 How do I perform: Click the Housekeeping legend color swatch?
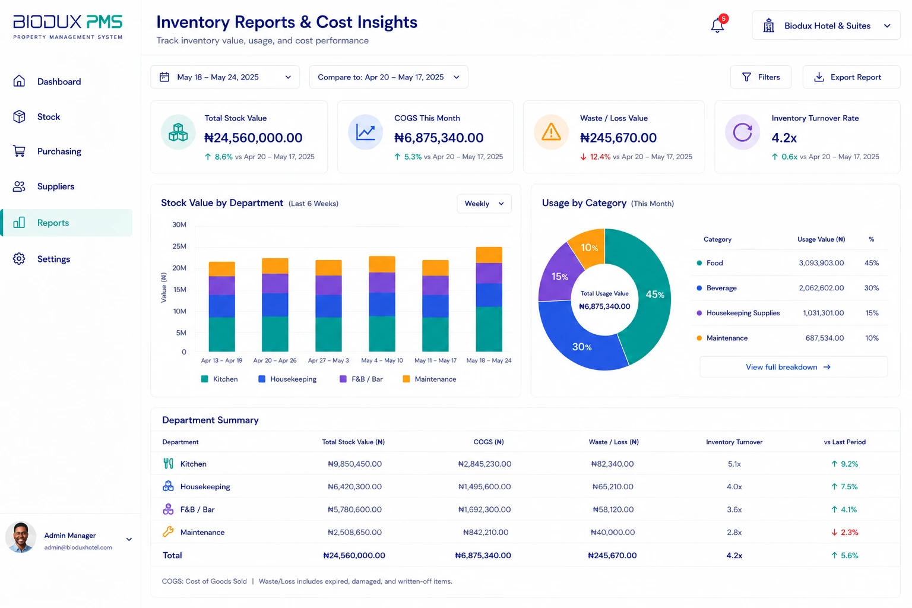pos(262,379)
